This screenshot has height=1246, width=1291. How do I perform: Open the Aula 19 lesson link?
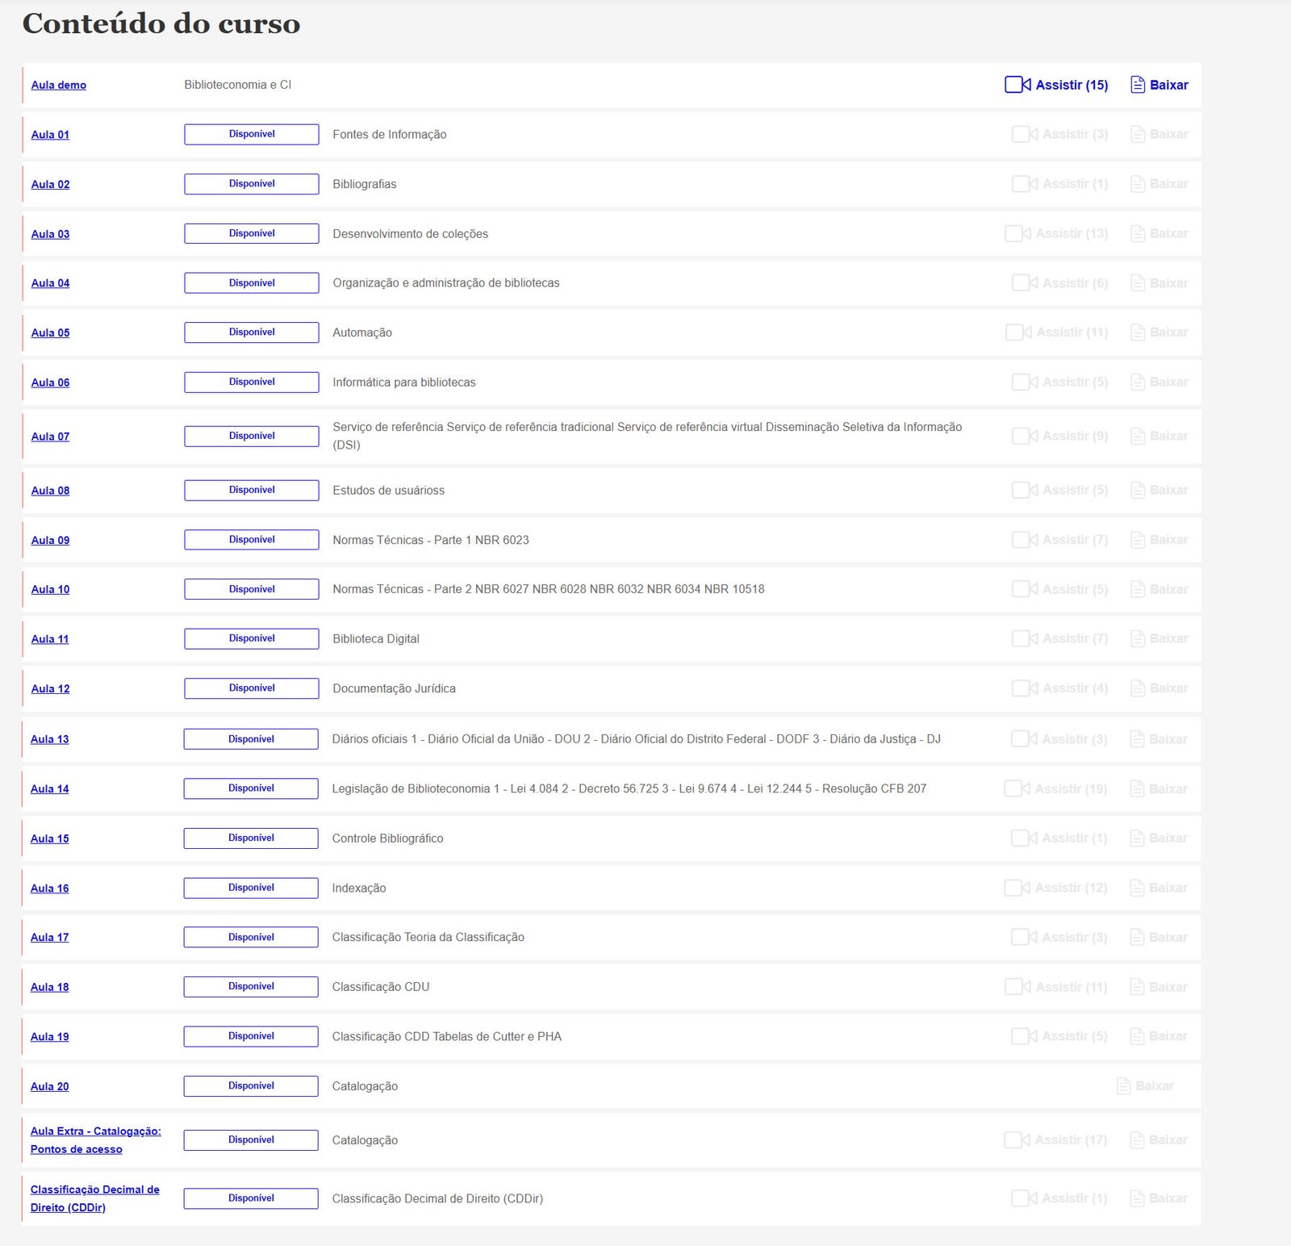click(x=49, y=1036)
